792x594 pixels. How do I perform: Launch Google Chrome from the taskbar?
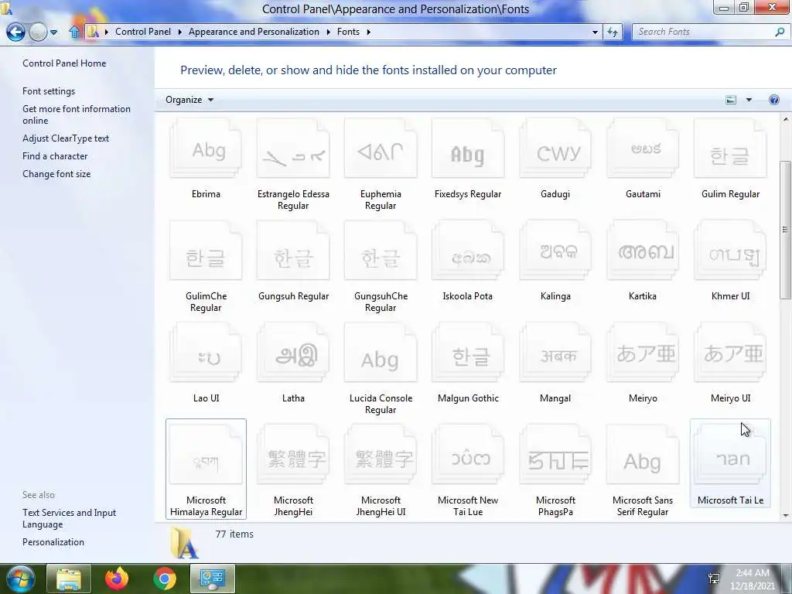165,579
